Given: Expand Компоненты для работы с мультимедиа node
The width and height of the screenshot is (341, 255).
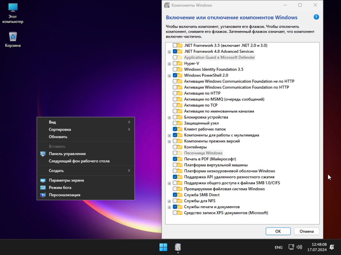Looking at the screenshot, I should click(x=169, y=135).
